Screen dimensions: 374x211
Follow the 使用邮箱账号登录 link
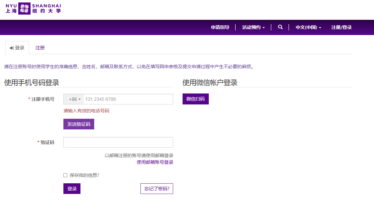[x=155, y=162]
